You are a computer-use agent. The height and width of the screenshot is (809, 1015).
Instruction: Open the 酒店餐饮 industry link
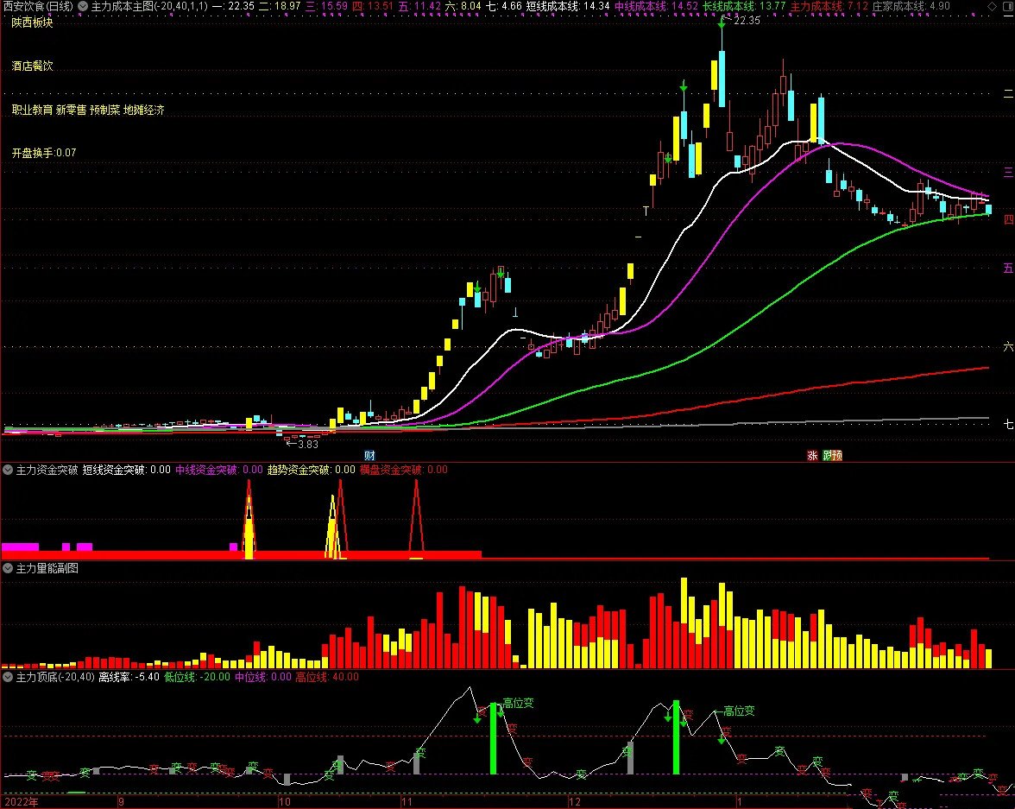click(32, 66)
